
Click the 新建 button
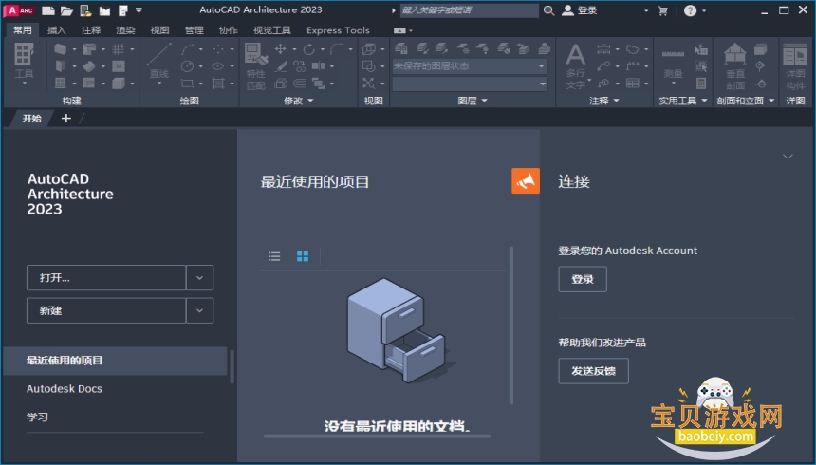point(106,310)
